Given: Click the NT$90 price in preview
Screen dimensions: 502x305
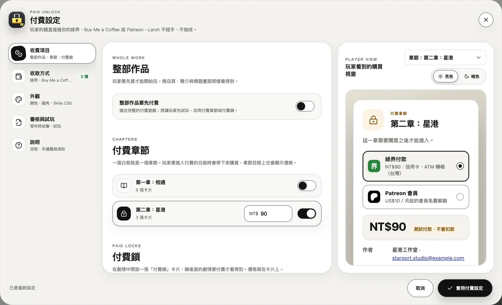Looking at the screenshot, I should [387, 227].
